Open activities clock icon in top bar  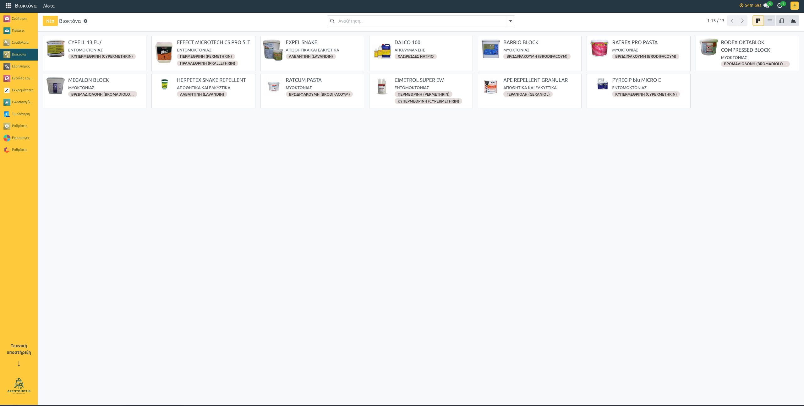pos(779,6)
